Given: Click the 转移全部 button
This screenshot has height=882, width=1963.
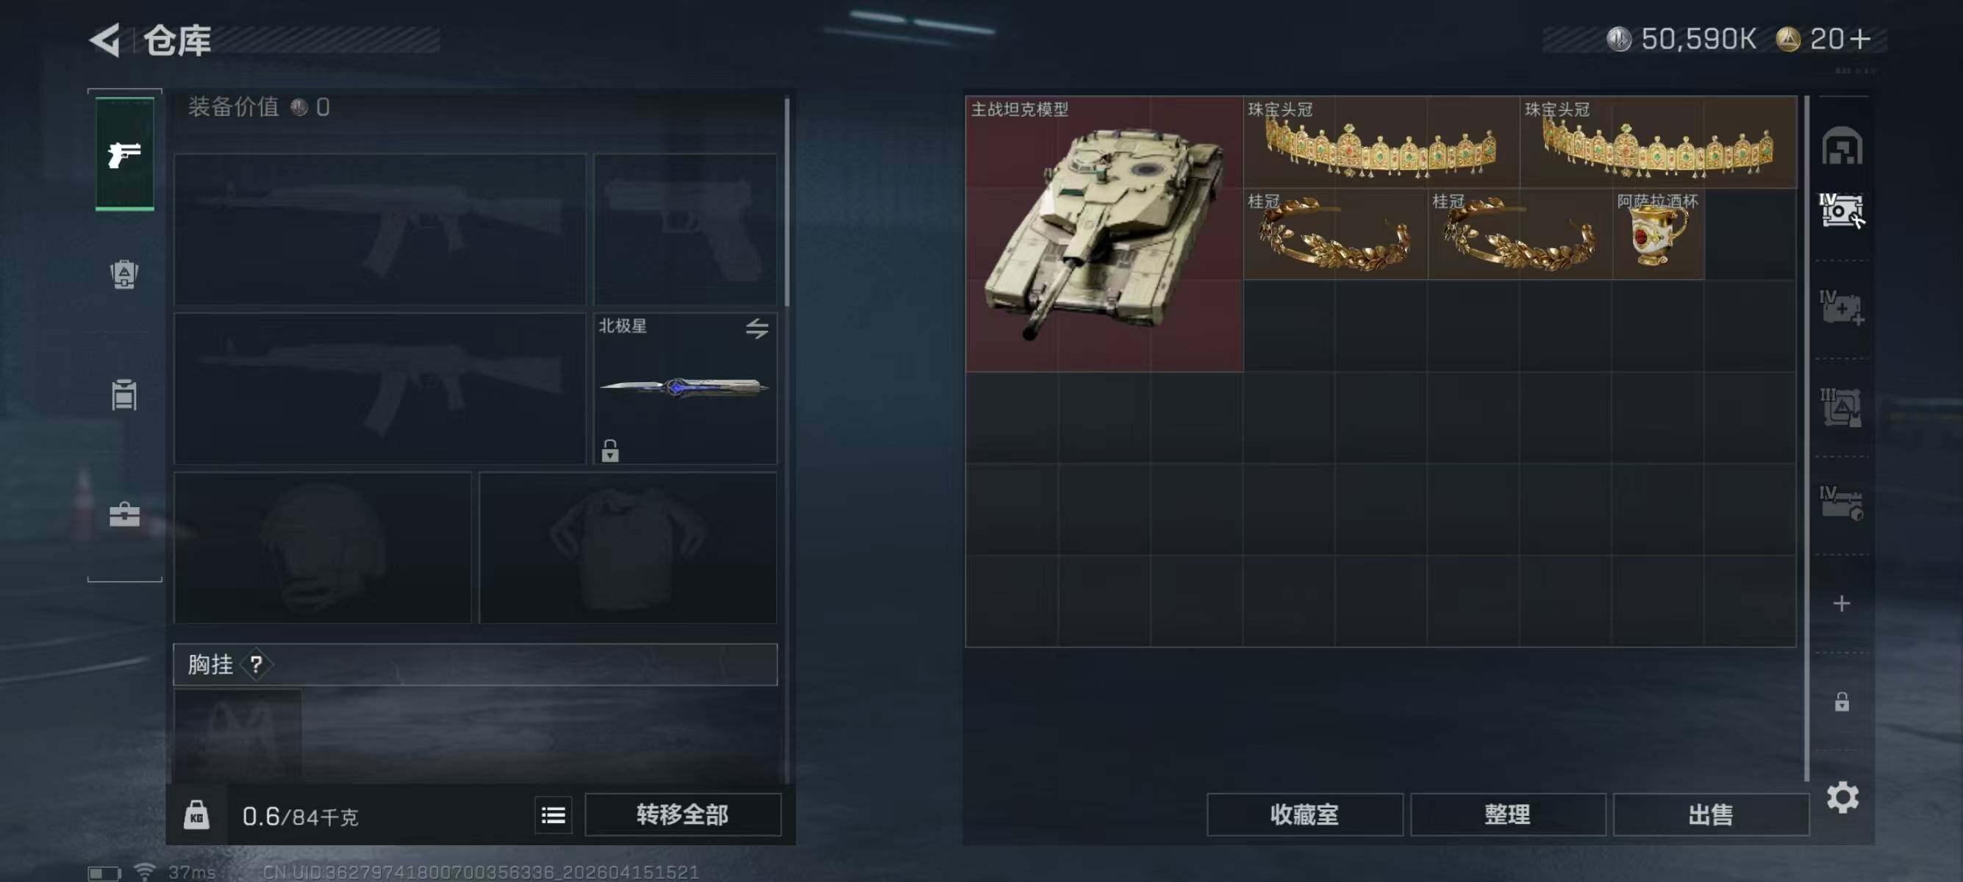Looking at the screenshot, I should (x=683, y=815).
